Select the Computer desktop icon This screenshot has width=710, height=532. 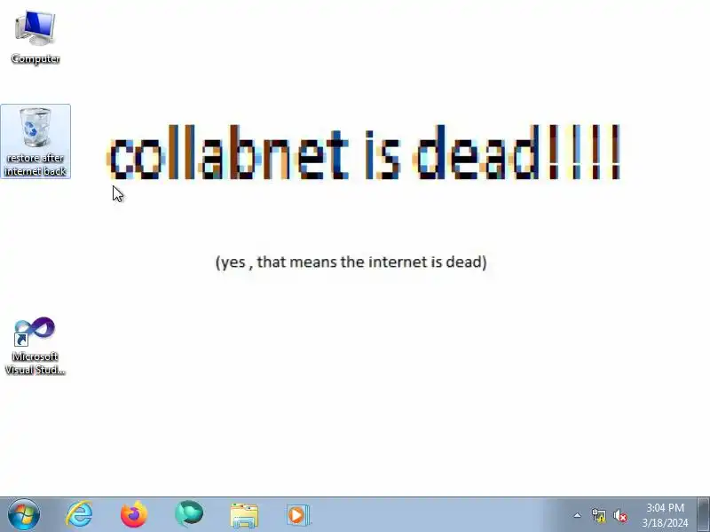pyautogui.click(x=35, y=38)
